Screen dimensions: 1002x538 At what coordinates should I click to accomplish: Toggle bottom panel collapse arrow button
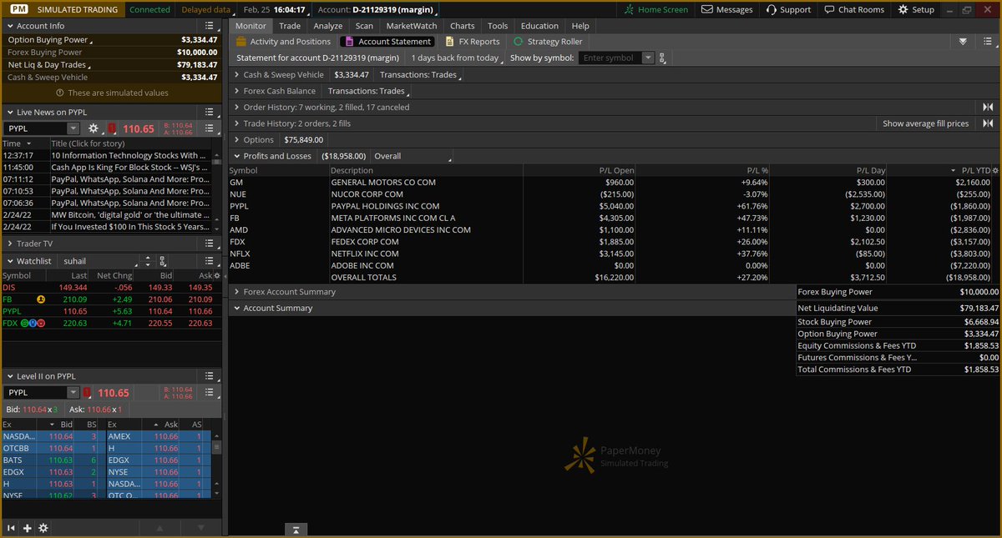click(296, 530)
